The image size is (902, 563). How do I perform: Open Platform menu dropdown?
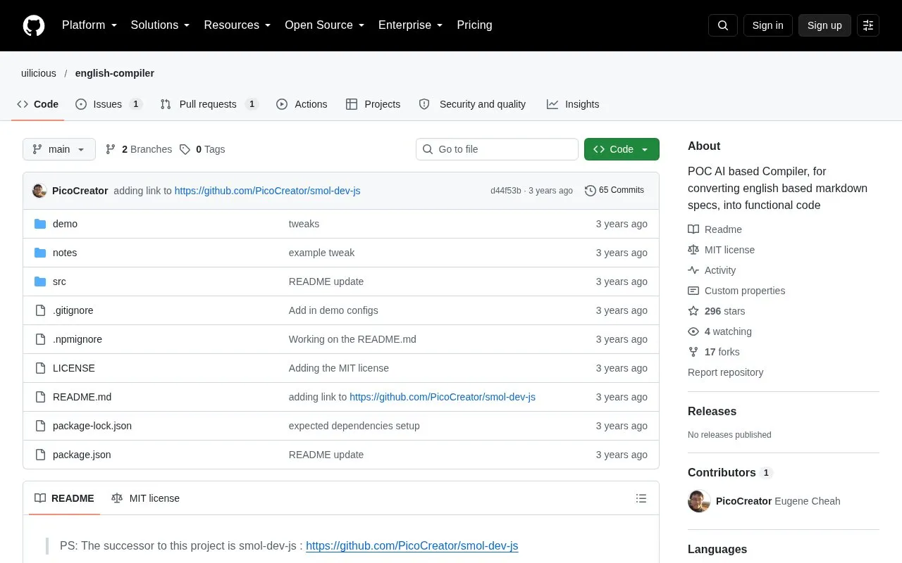(89, 25)
